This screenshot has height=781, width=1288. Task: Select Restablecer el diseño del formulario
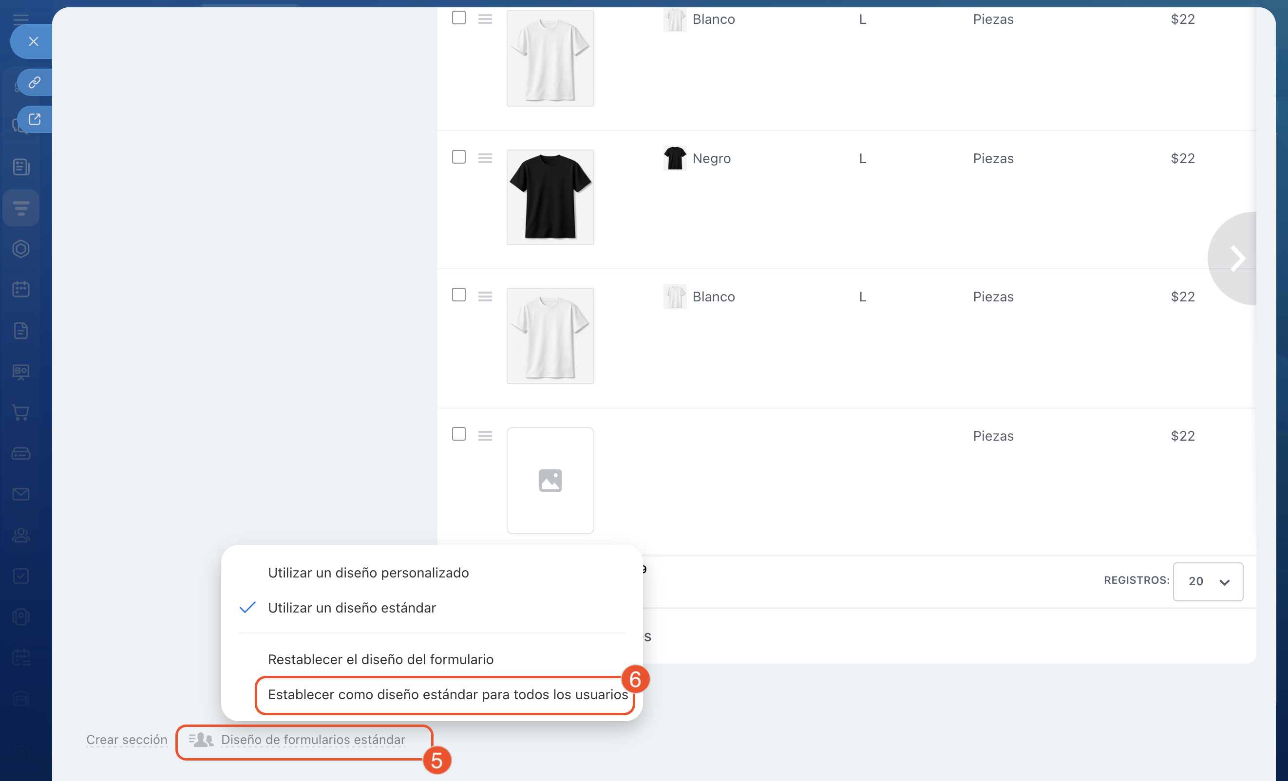[380, 659]
